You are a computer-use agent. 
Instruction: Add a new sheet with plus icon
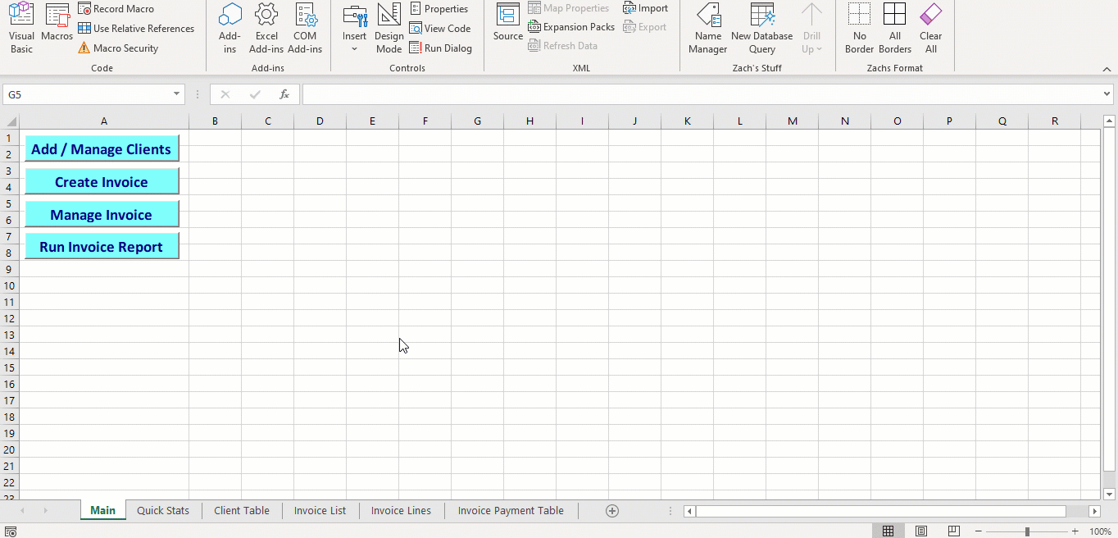pos(612,510)
